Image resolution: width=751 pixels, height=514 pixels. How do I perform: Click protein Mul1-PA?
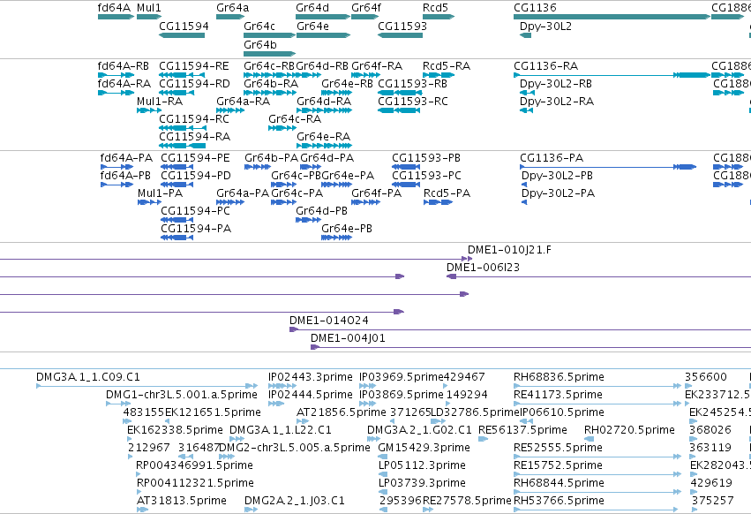(x=160, y=193)
